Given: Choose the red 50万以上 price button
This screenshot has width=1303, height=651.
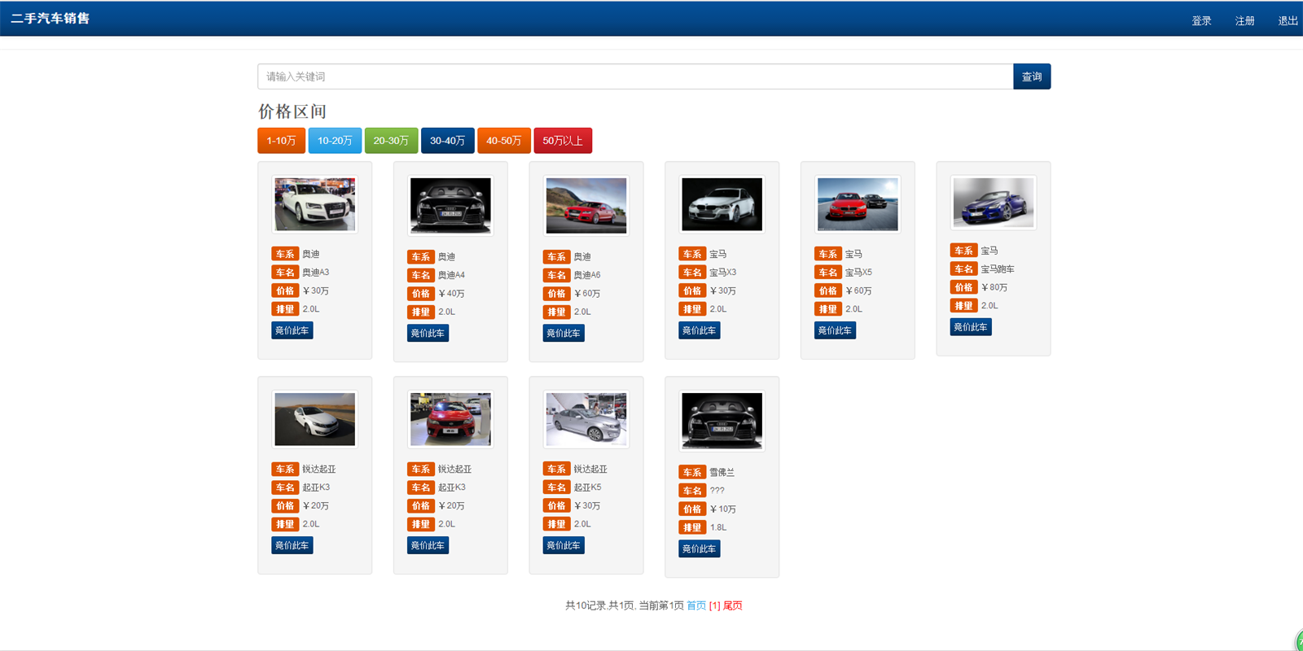Looking at the screenshot, I should (563, 141).
